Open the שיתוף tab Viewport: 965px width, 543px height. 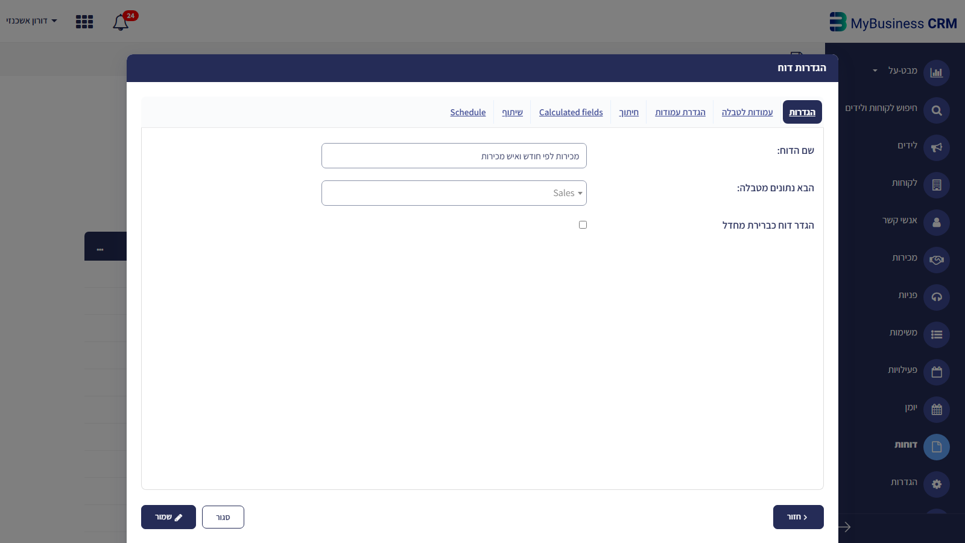pyautogui.click(x=513, y=112)
